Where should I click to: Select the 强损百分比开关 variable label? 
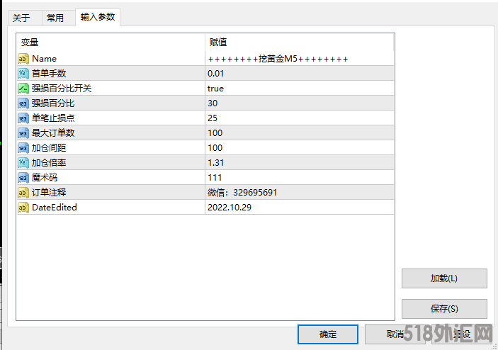pyautogui.click(x=62, y=89)
